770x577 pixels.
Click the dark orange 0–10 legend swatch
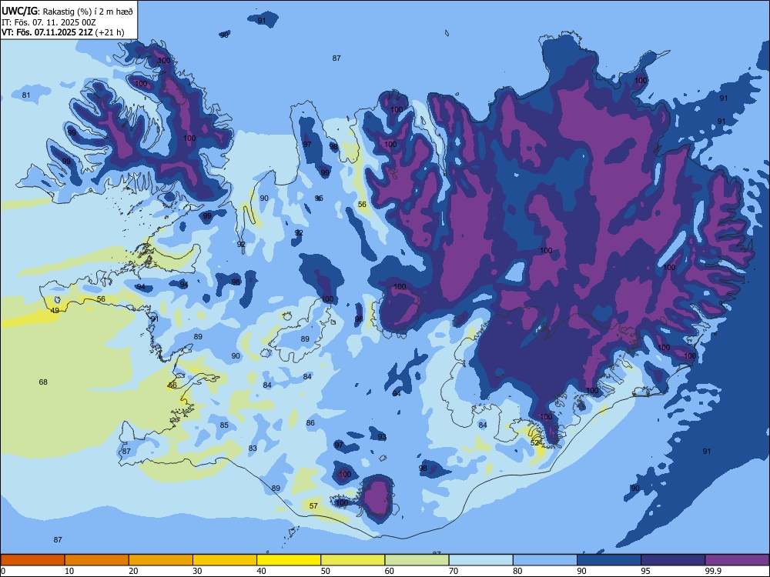pos(32,560)
